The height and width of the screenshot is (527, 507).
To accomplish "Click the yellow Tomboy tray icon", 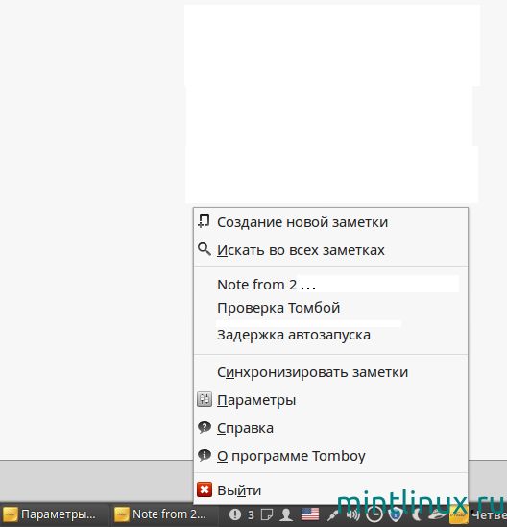I will point(458,514).
